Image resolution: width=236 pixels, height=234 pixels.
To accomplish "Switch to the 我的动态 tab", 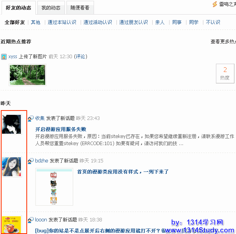I will pyautogui.click(x=51, y=8).
